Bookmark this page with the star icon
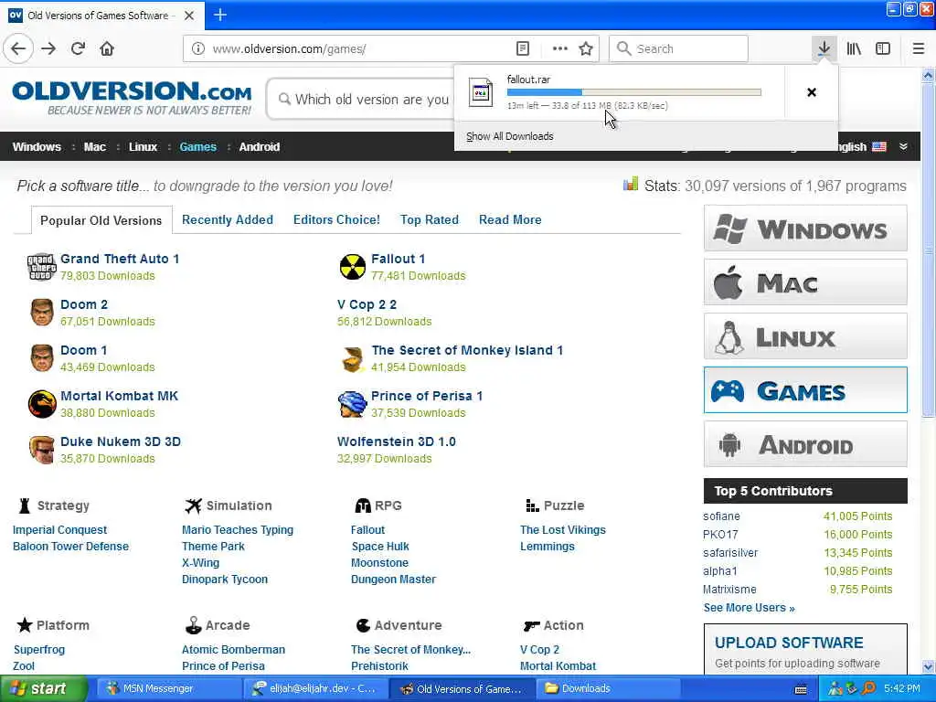 point(586,48)
